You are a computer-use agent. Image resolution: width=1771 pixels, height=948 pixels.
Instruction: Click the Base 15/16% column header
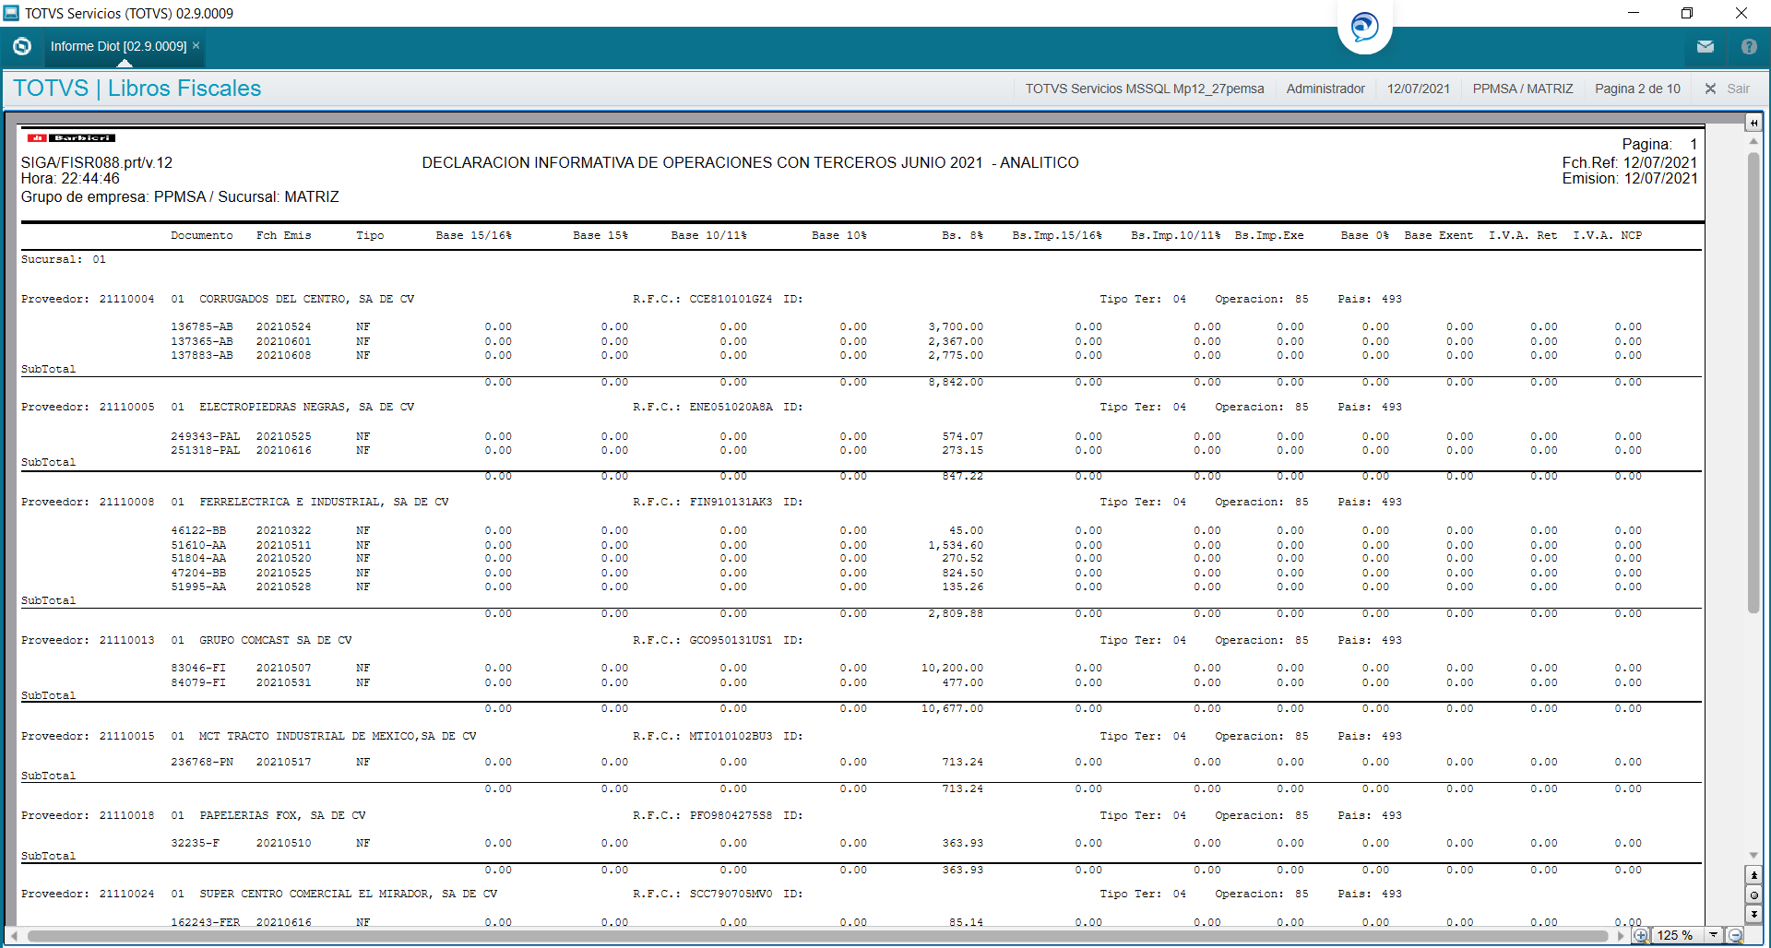474,236
